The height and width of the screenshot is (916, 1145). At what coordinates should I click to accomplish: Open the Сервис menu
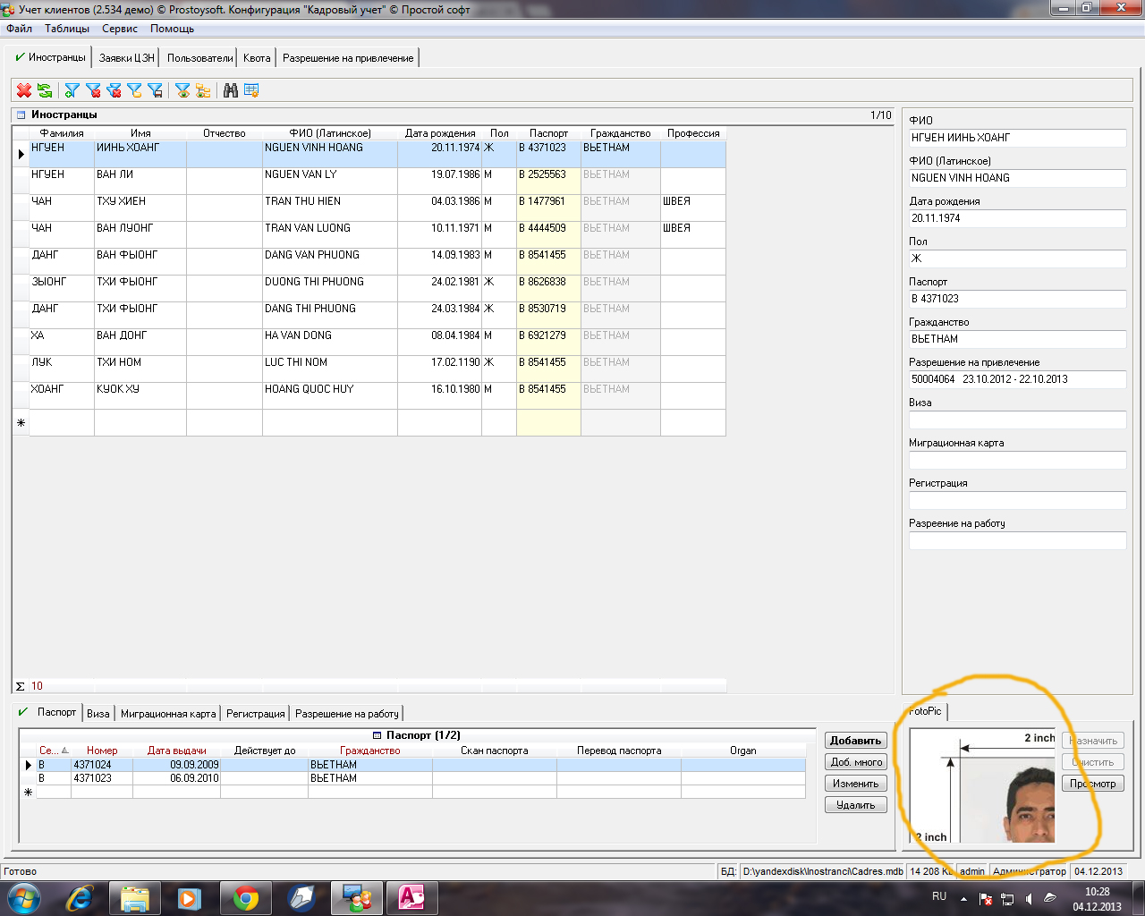coord(119,29)
